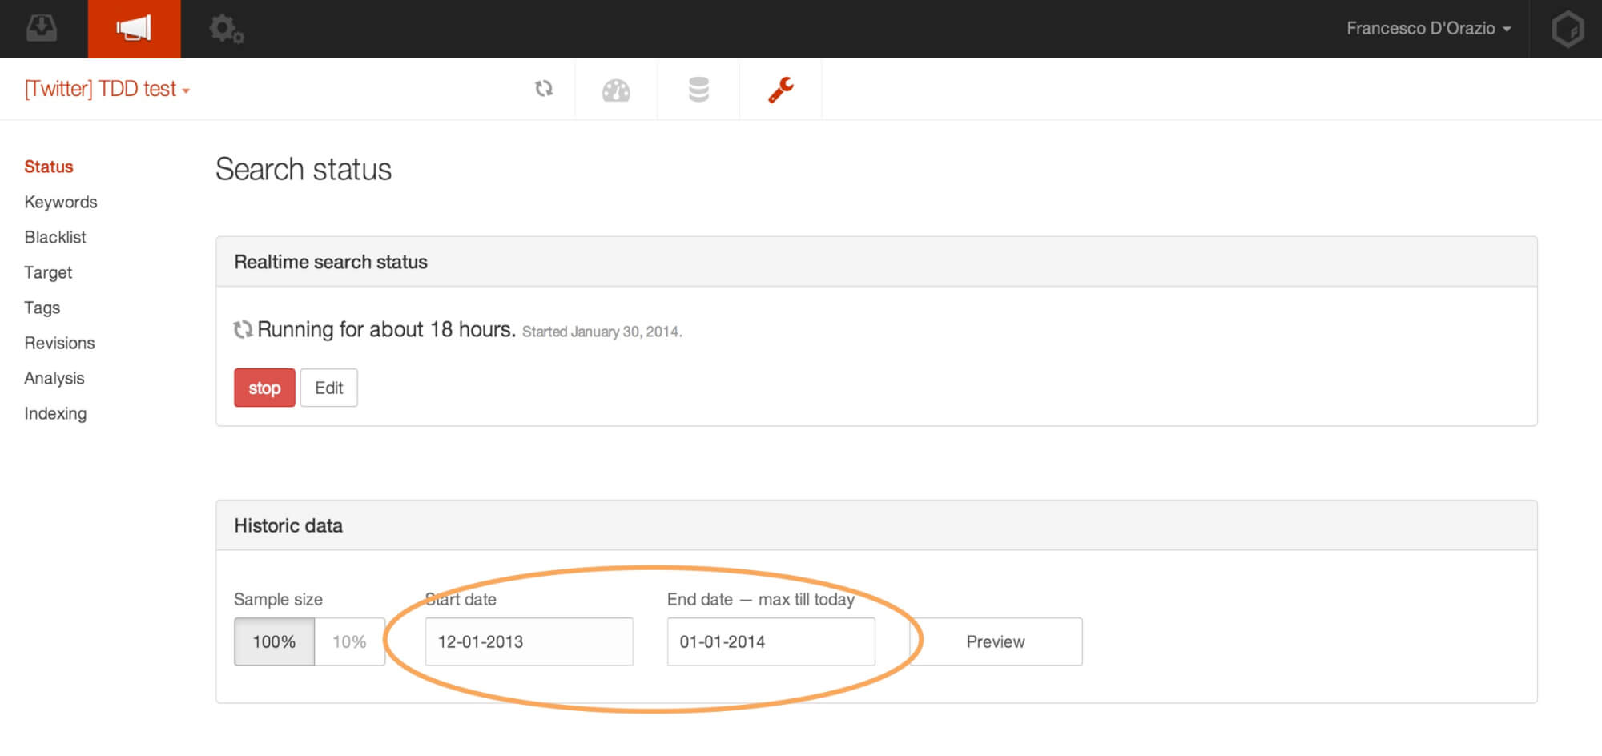Screen dimensions: 1602x756
Task: Click the hexagon logo icon
Action: 1567,29
